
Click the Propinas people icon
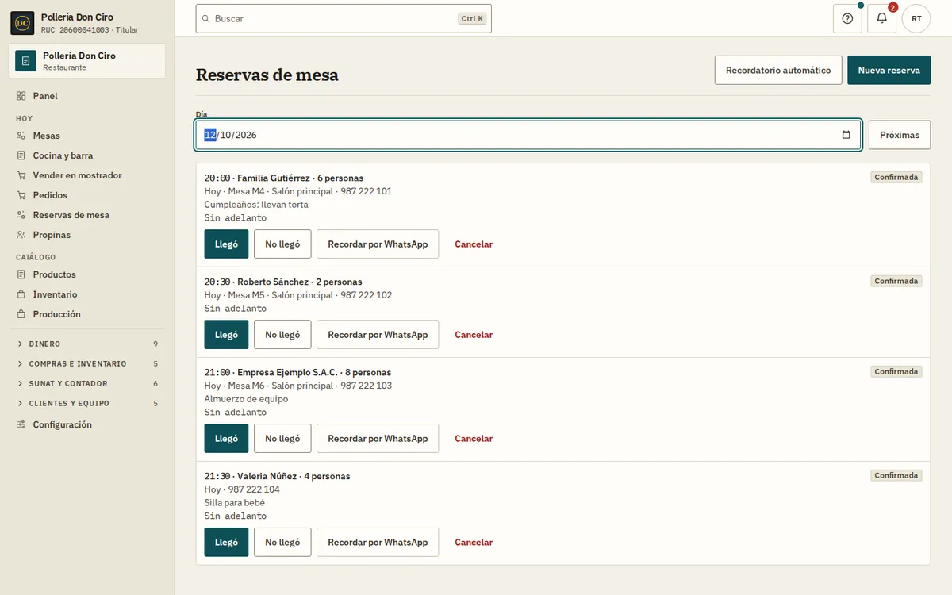coord(21,235)
